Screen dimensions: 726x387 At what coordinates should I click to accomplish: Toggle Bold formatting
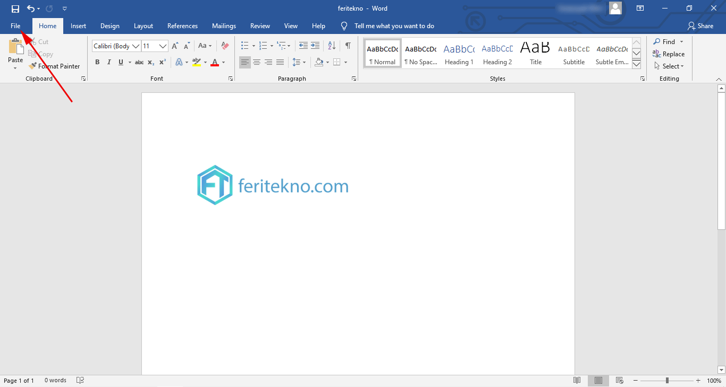click(97, 62)
